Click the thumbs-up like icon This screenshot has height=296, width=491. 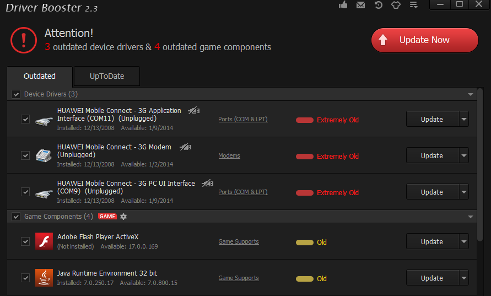(343, 5)
